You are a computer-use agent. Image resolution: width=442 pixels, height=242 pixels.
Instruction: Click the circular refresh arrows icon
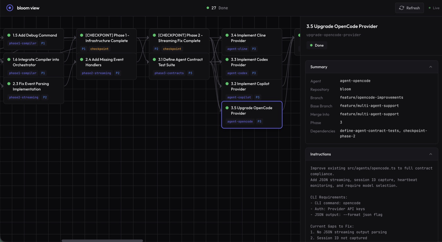click(x=402, y=8)
